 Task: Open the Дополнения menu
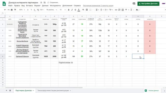(x=67, y=6)
